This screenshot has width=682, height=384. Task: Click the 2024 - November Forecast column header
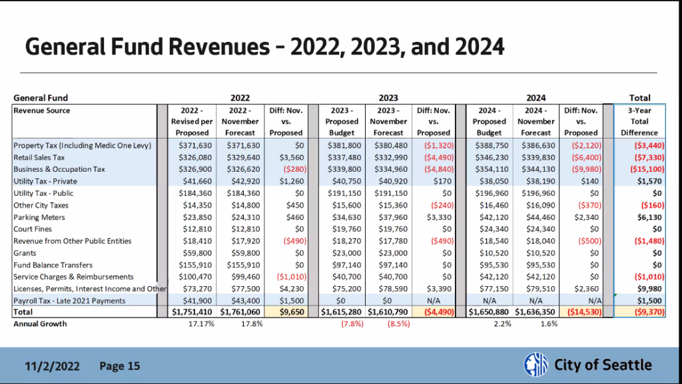pyautogui.click(x=536, y=122)
